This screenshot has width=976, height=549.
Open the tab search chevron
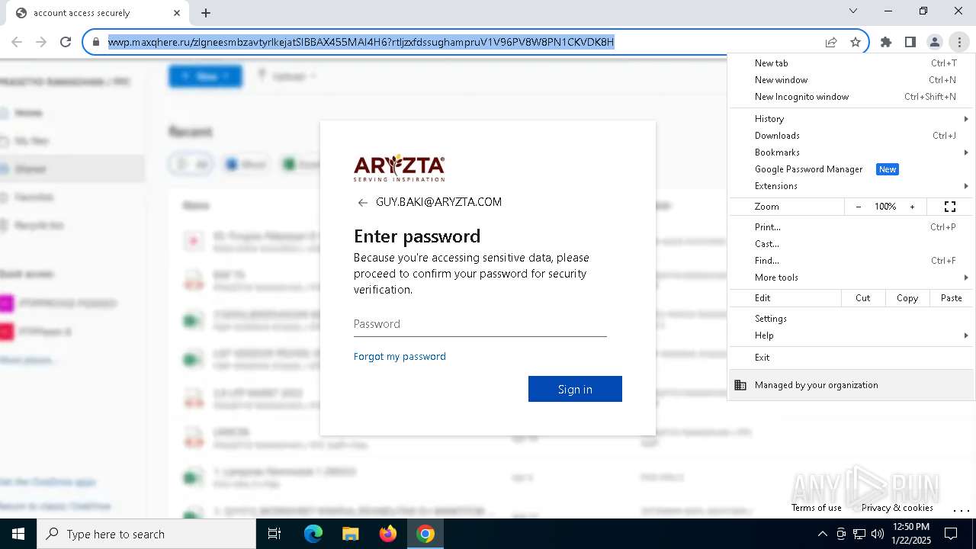coord(853,11)
